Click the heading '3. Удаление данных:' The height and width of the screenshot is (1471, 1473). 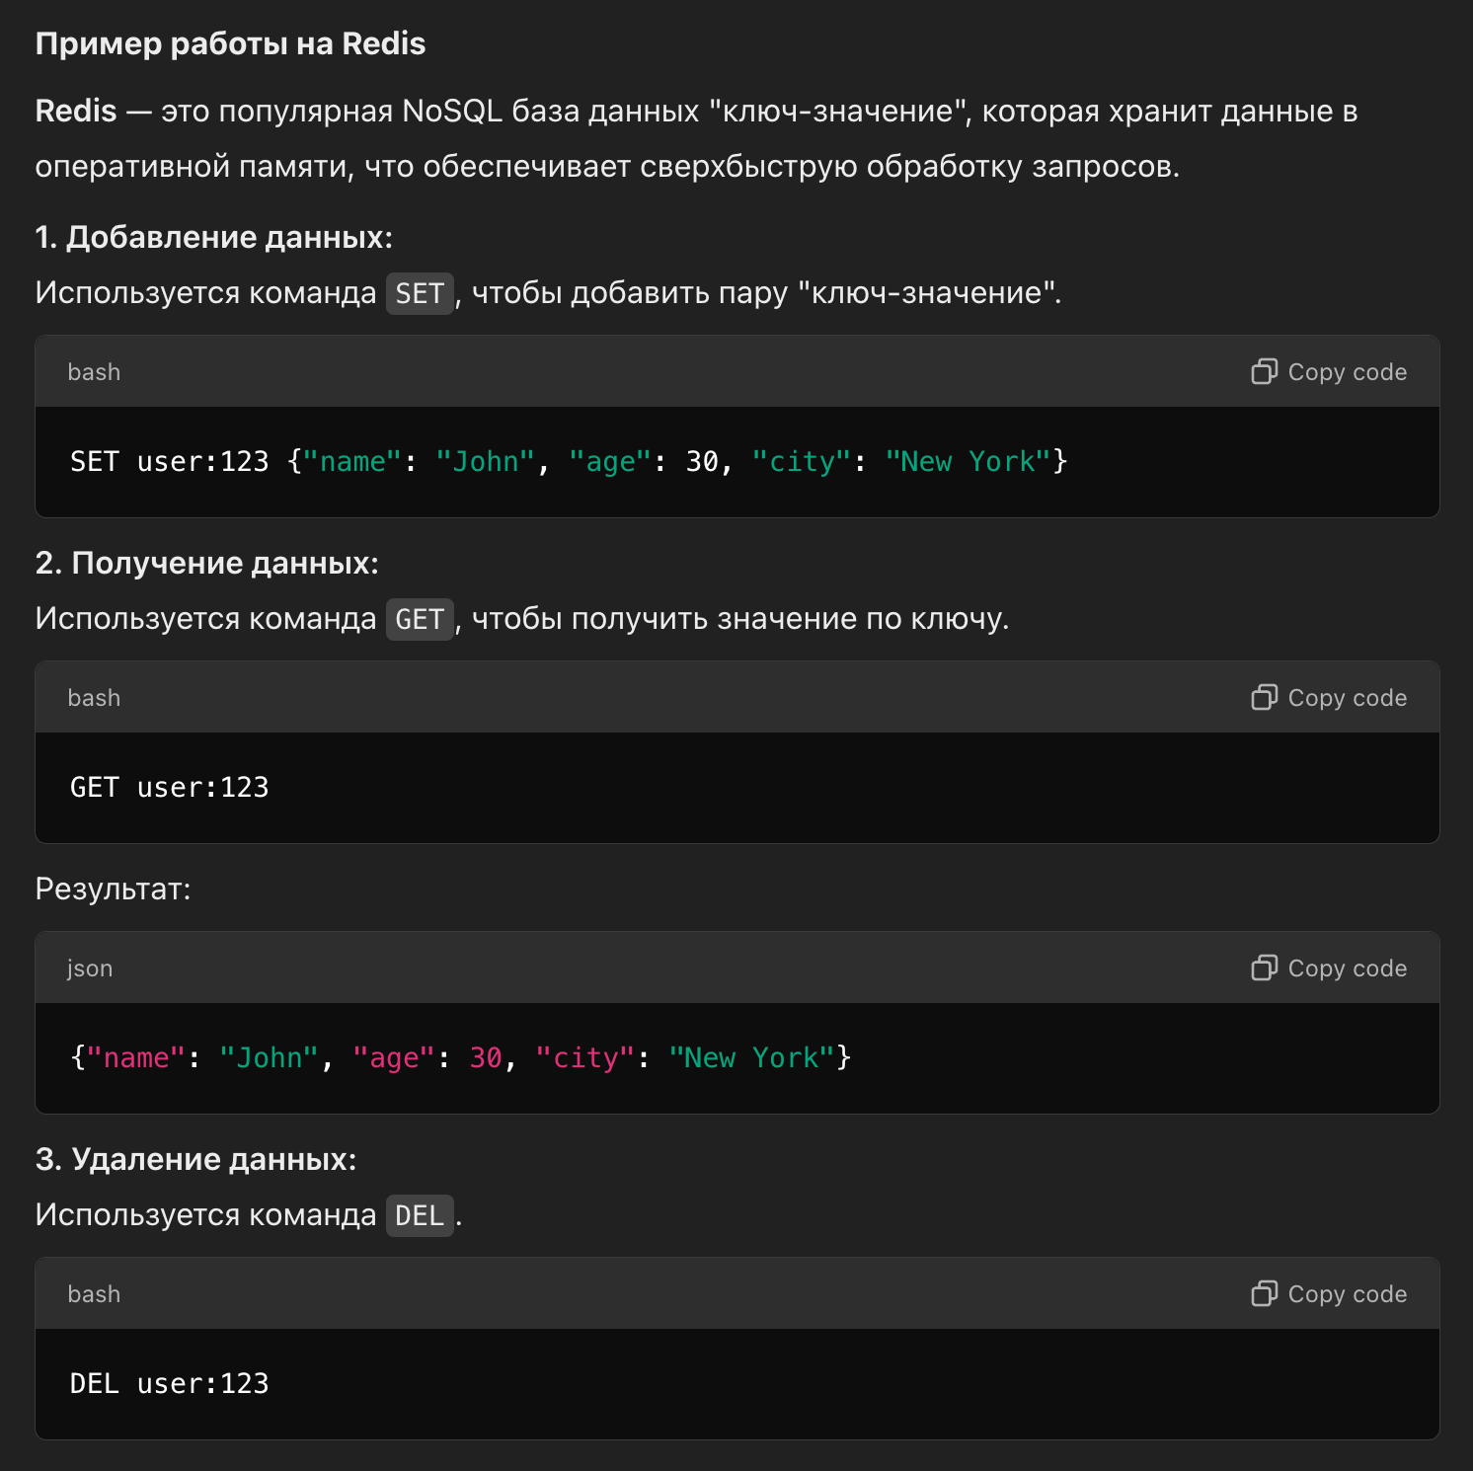pyautogui.click(x=195, y=1159)
